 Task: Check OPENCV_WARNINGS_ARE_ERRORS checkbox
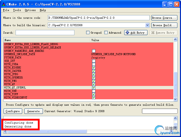coord(94,51)
